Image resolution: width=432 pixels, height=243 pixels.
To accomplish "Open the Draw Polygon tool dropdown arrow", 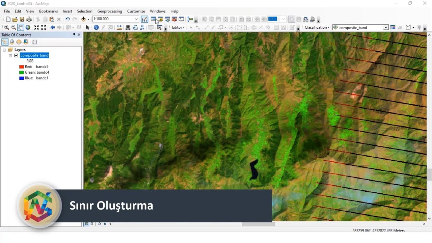I will point(413,27).
